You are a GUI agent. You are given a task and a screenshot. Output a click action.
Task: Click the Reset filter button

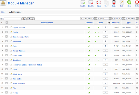pos(31,19)
